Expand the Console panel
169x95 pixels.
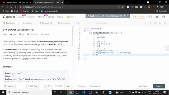[x=82, y=86]
